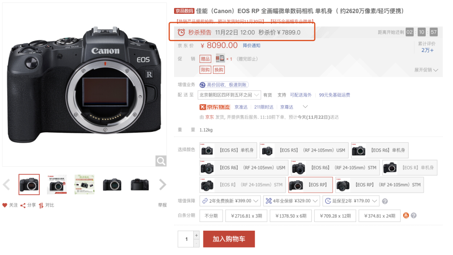Choose 【EOS R6】(RF 24-105mm) STM option

coord(335,167)
